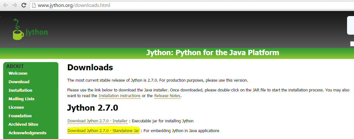
Task: Open the Welcome sidebar item
Action: click(18, 73)
